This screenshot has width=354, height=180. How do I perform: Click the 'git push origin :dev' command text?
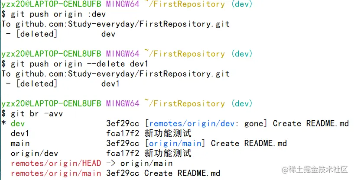click(58, 14)
